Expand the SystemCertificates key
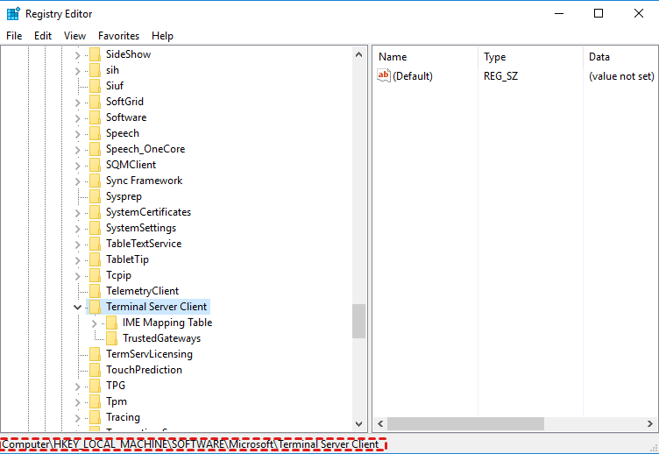Image resolution: width=659 pixels, height=454 pixels. point(77,213)
